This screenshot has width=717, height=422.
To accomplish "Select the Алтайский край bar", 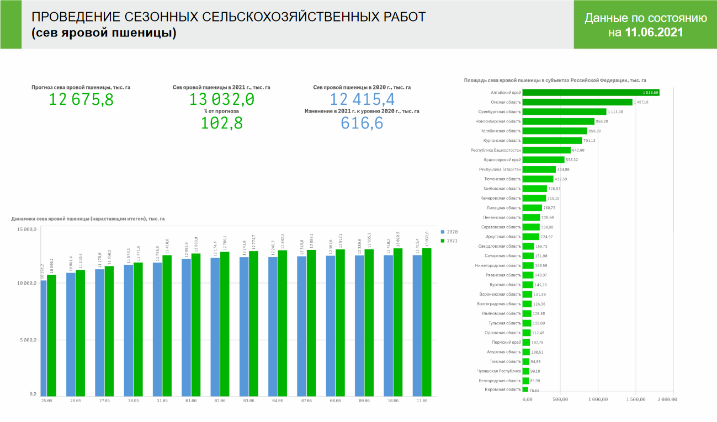I will click(591, 92).
